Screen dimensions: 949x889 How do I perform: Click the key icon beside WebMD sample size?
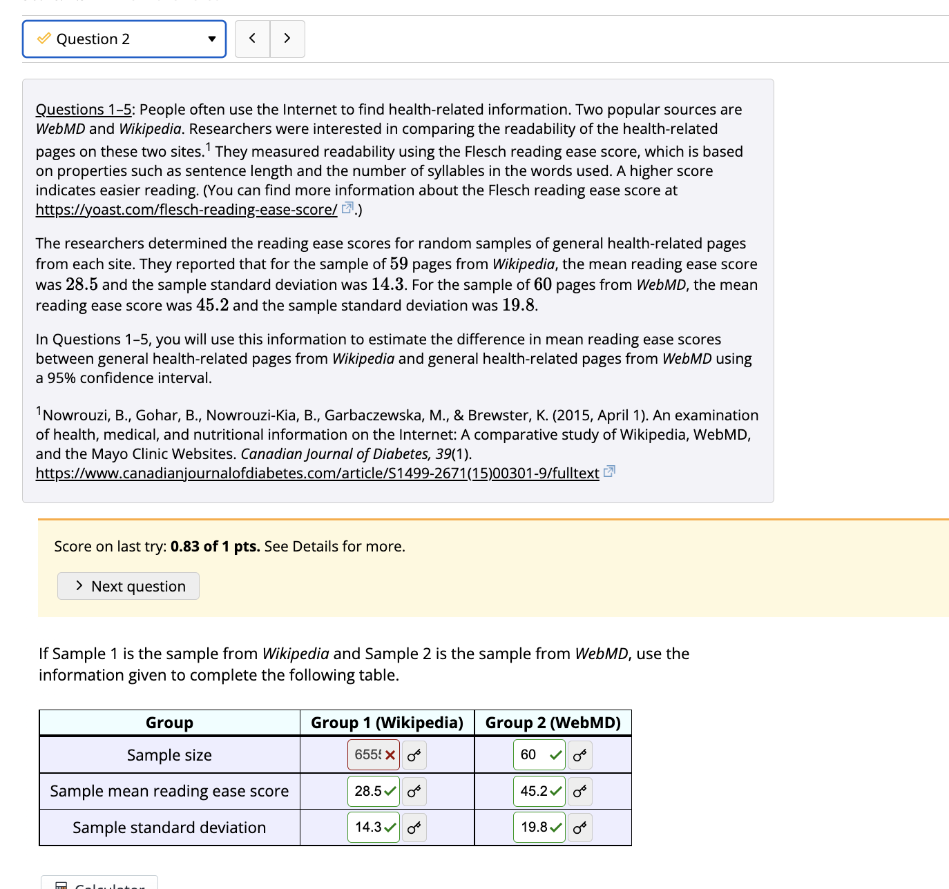pos(579,754)
